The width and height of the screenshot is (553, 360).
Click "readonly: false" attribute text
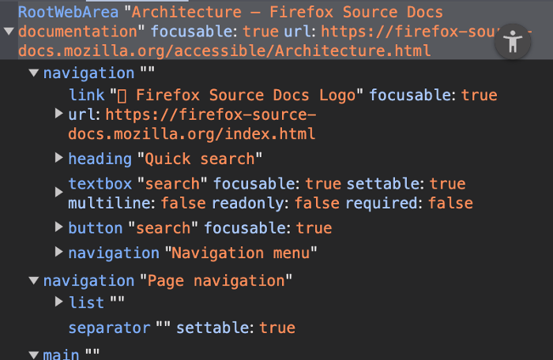click(x=276, y=203)
